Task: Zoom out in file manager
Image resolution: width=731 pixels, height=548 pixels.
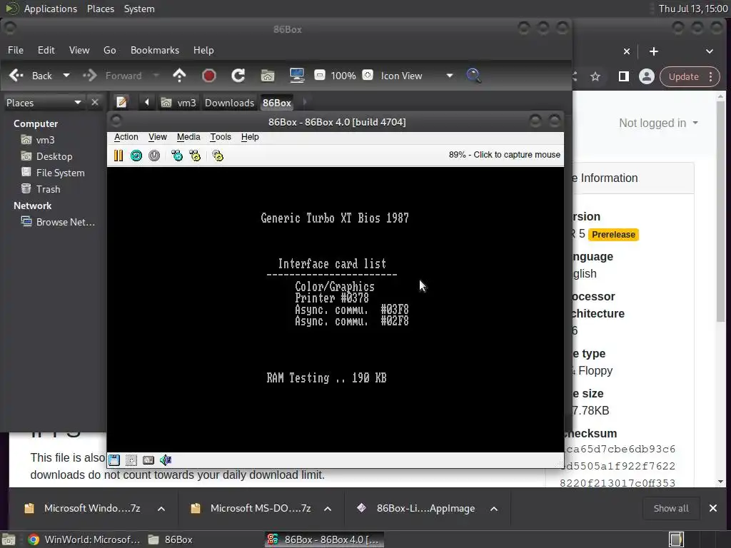Action: click(x=319, y=75)
